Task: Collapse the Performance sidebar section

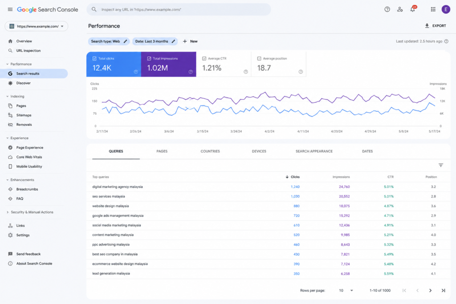Action: tap(8, 64)
